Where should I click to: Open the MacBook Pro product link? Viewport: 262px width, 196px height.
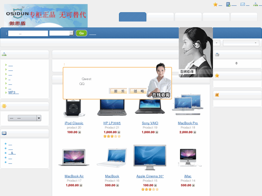188,123
